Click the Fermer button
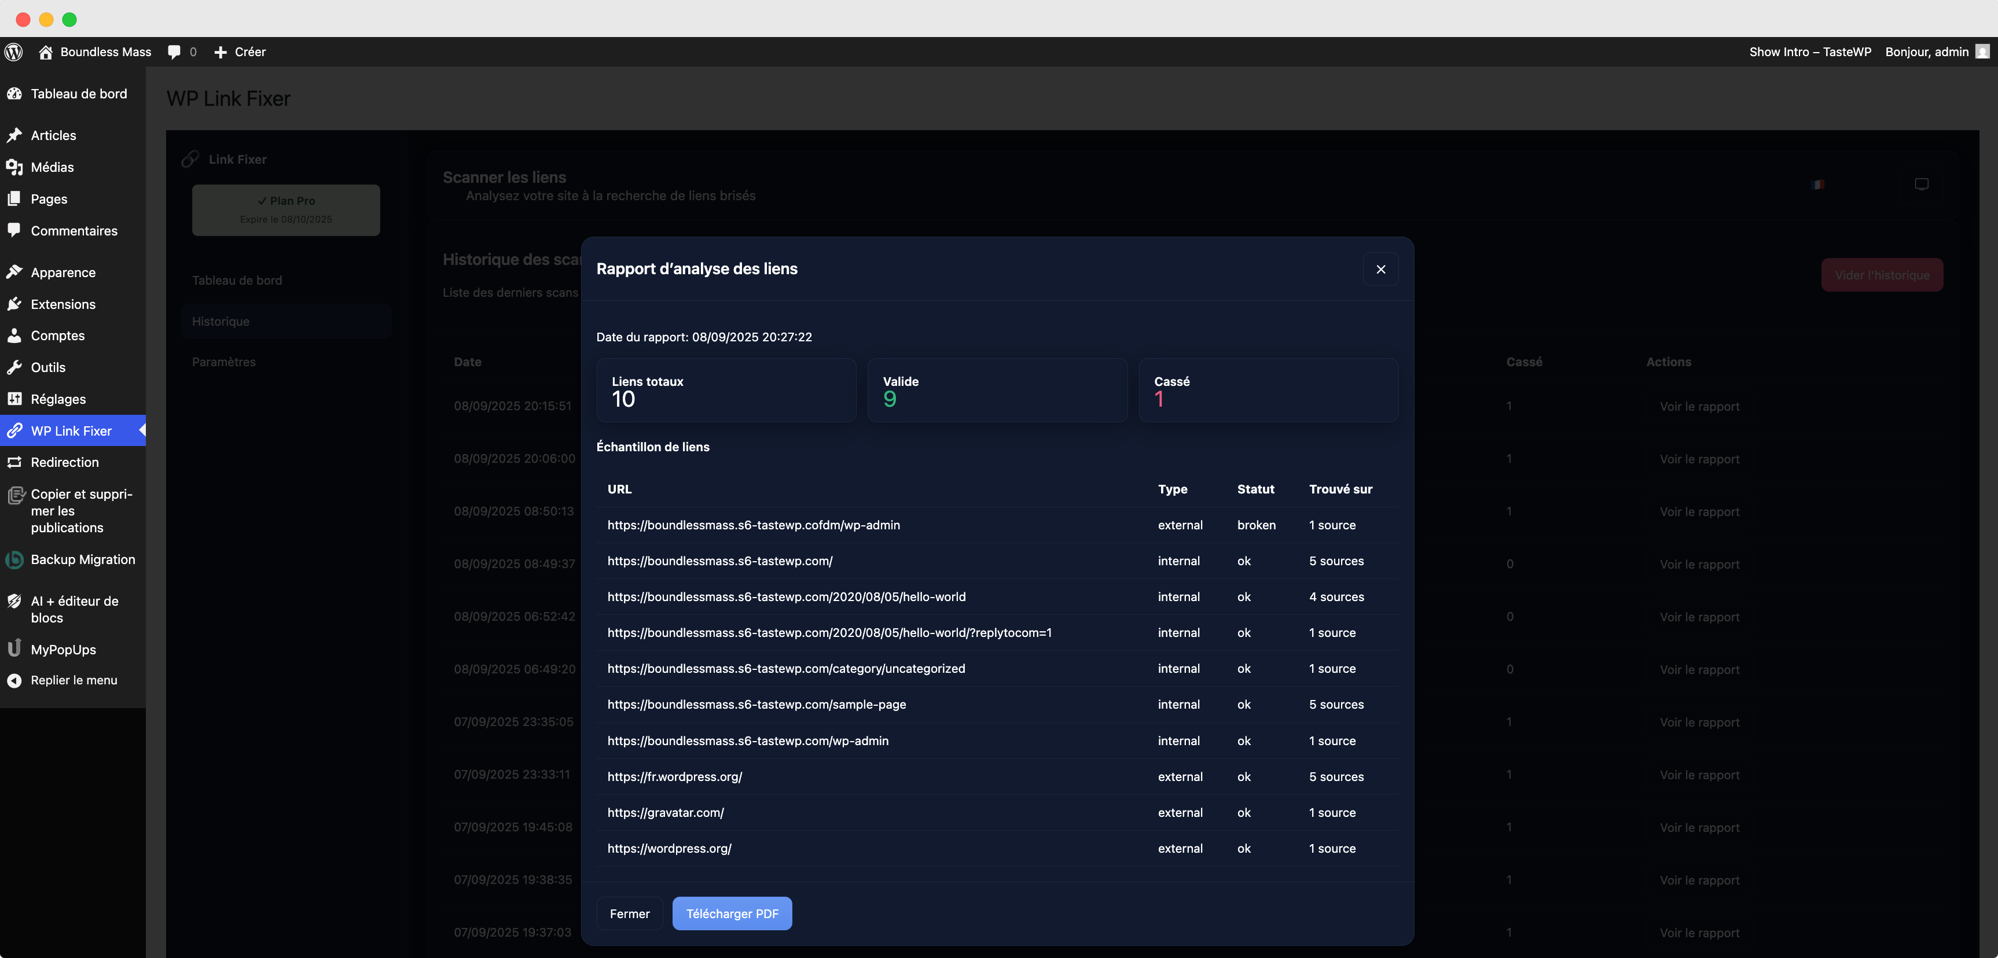The image size is (1998, 958). tap(629, 914)
